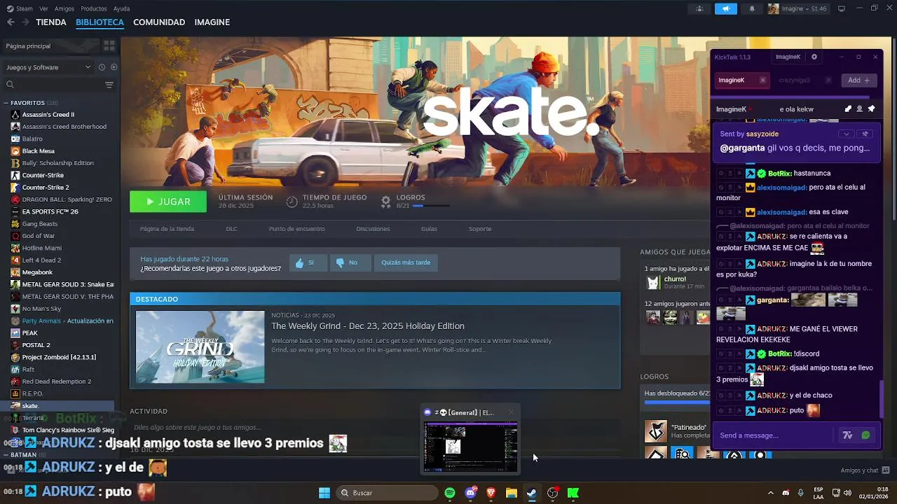Viewport: 897px width, 504px height.
Task: Show ready-to-play games filter icon
Action: pyautogui.click(x=114, y=67)
